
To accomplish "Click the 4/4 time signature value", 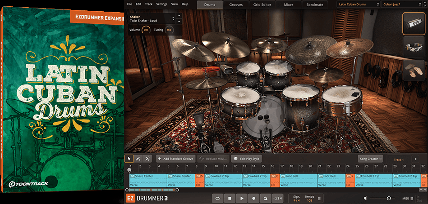I will click(x=296, y=200).
